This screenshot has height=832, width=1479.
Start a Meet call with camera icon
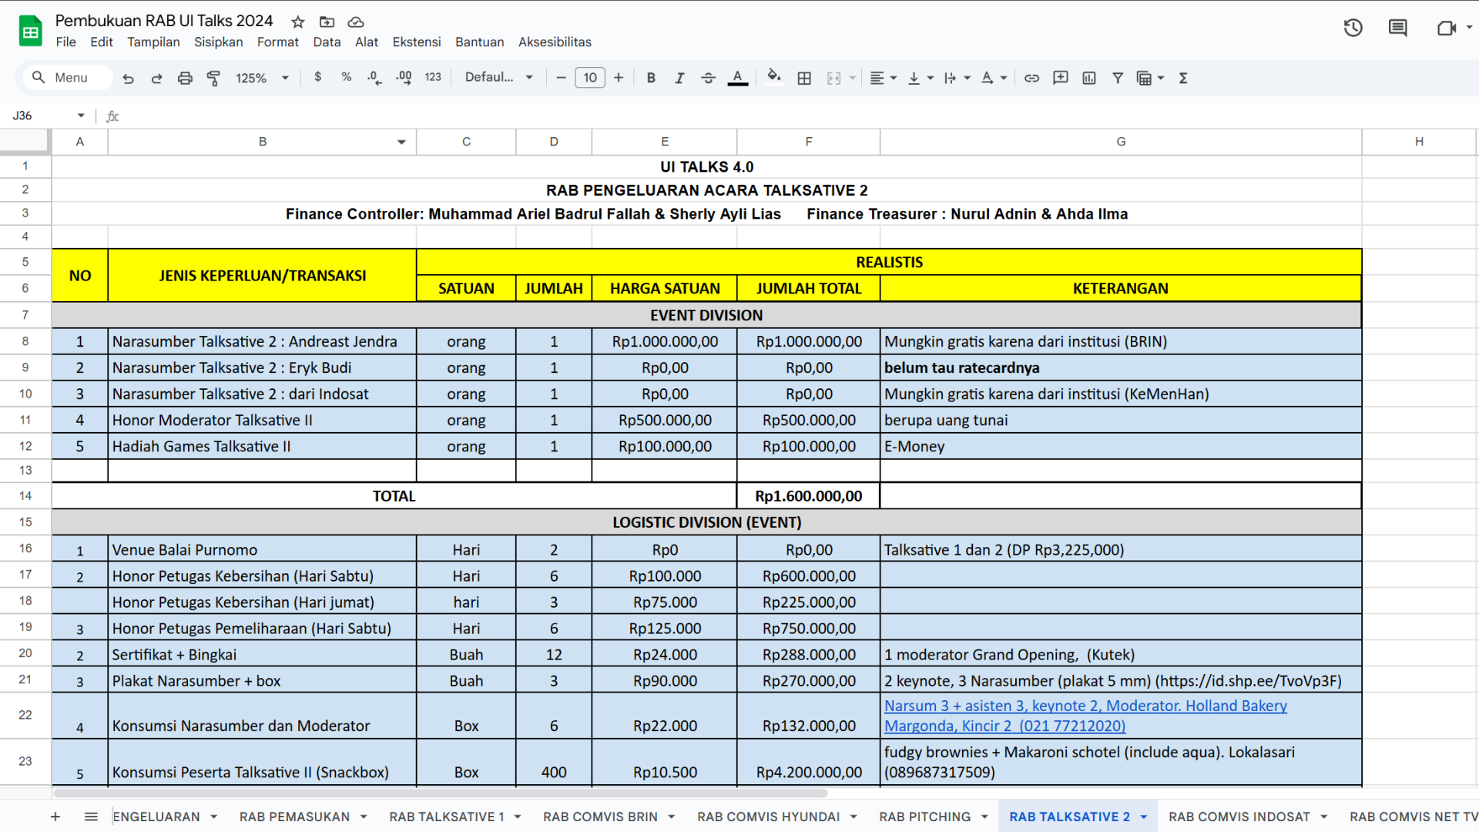click(1446, 29)
